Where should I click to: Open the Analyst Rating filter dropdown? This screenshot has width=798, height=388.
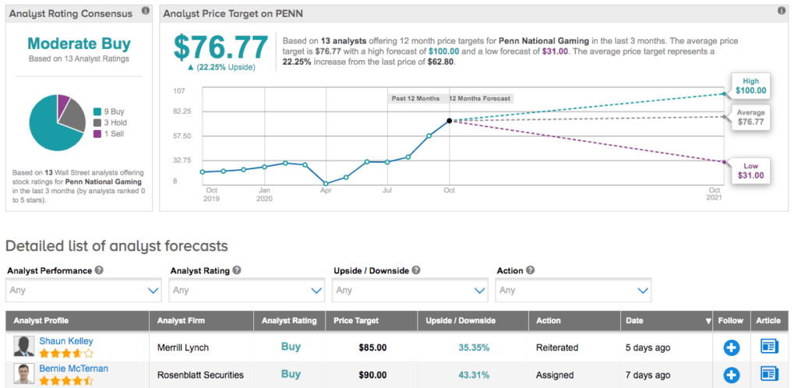tap(247, 291)
